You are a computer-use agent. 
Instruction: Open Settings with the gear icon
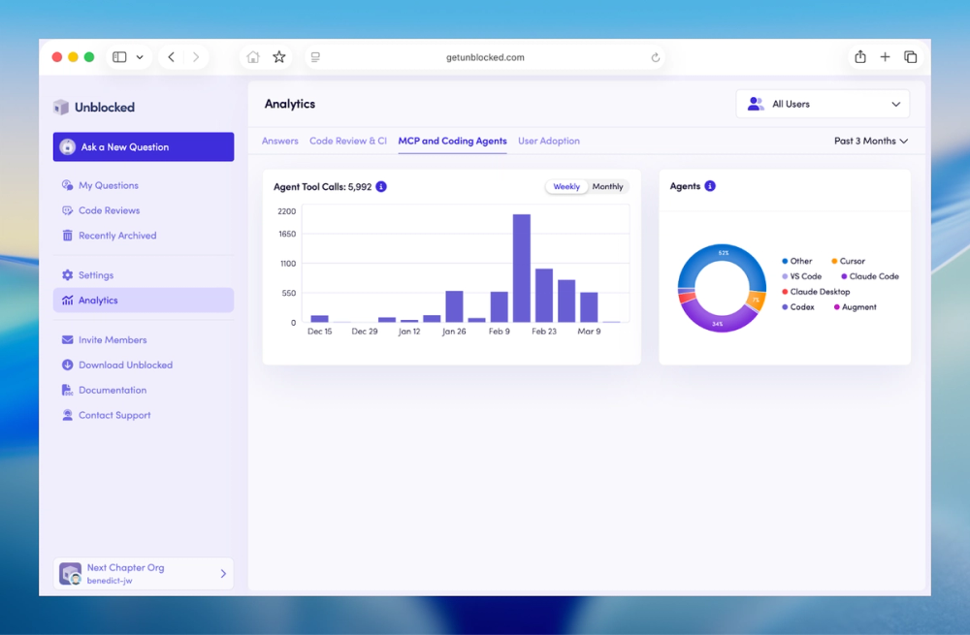[68, 275]
